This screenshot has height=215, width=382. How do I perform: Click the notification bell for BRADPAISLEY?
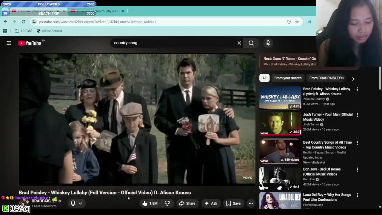(x=73, y=203)
